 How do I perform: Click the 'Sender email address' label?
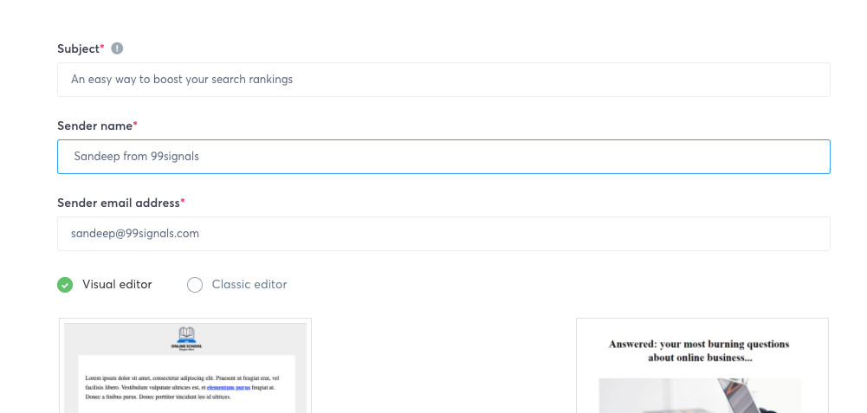click(119, 203)
